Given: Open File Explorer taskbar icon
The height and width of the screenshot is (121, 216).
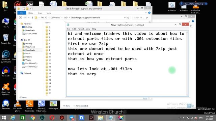Looking at the screenshot, I should tap(101, 118).
